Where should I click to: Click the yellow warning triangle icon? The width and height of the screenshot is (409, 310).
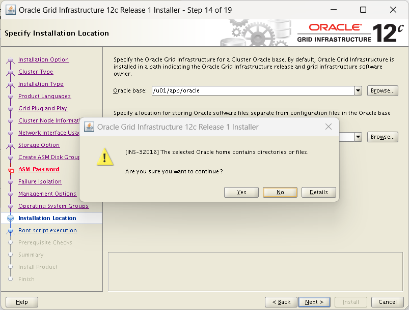[x=105, y=157]
